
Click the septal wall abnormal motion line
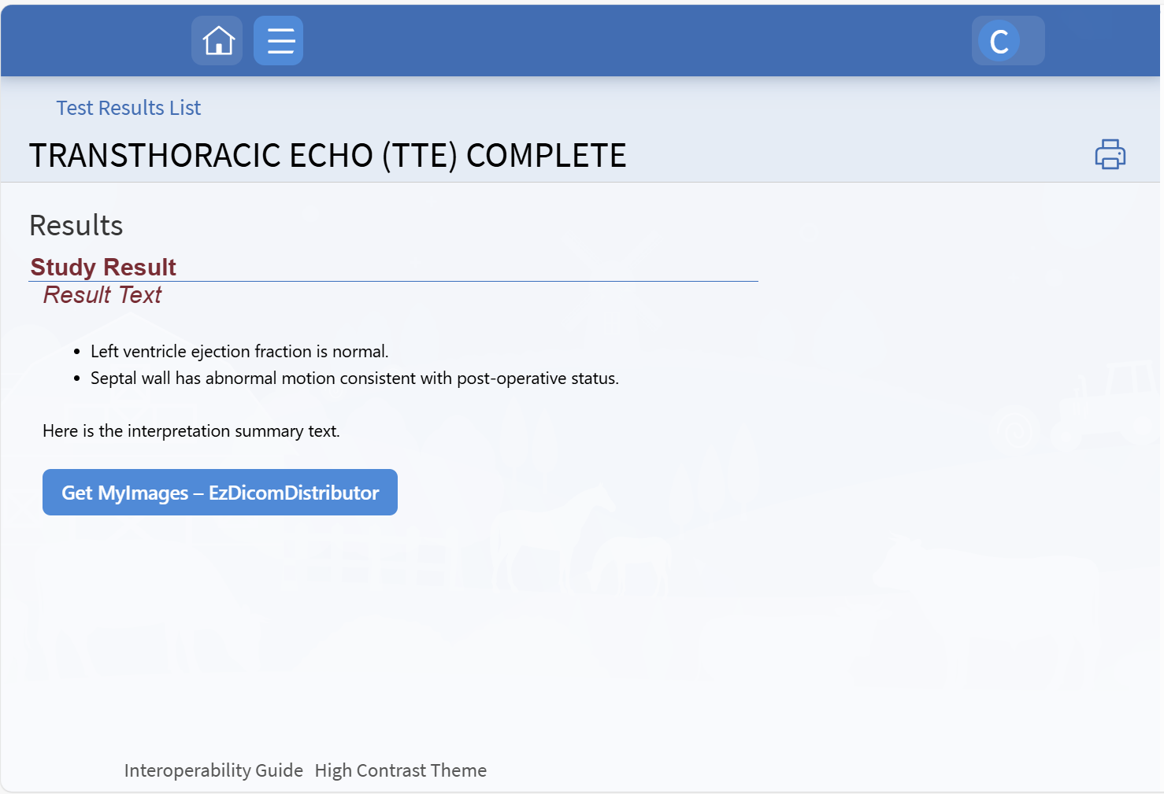click(354, 379)
